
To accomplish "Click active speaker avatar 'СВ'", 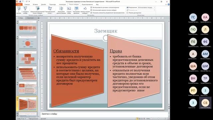I will [x=205, y=103].
